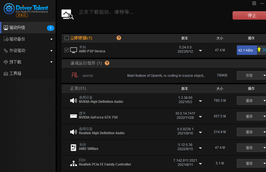The image size is (266, 172).
Task: Click the PRO badge under the logo
Action: (22, 15)
